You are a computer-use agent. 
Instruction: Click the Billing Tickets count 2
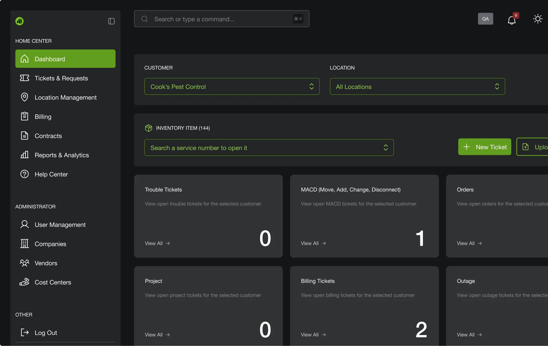point(421,329)
